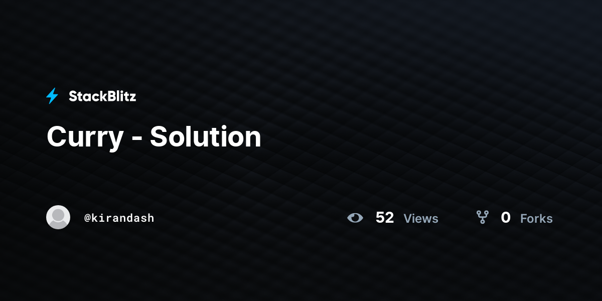Click the 52 views count number
Viewport: 602px width, 301px height.
click(385, 218)
